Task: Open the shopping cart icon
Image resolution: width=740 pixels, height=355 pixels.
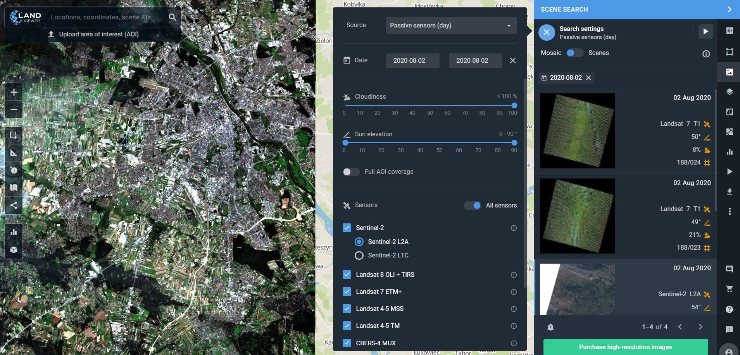Action: pos(729,289)
